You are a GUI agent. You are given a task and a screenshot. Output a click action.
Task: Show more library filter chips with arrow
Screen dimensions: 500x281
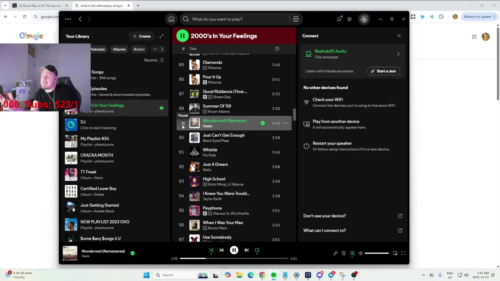pos(162,49)
